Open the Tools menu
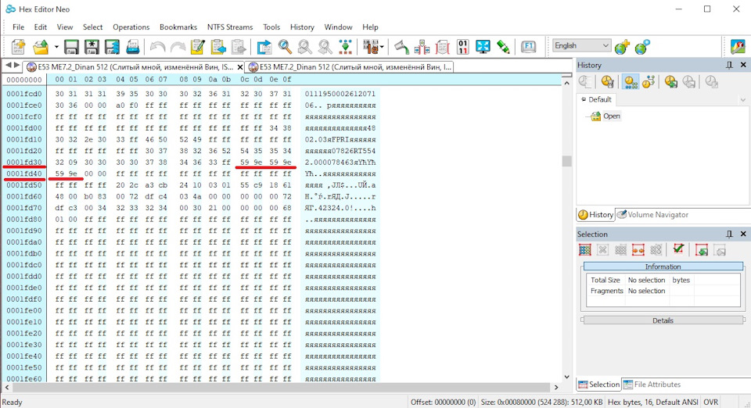 (271, 27)
